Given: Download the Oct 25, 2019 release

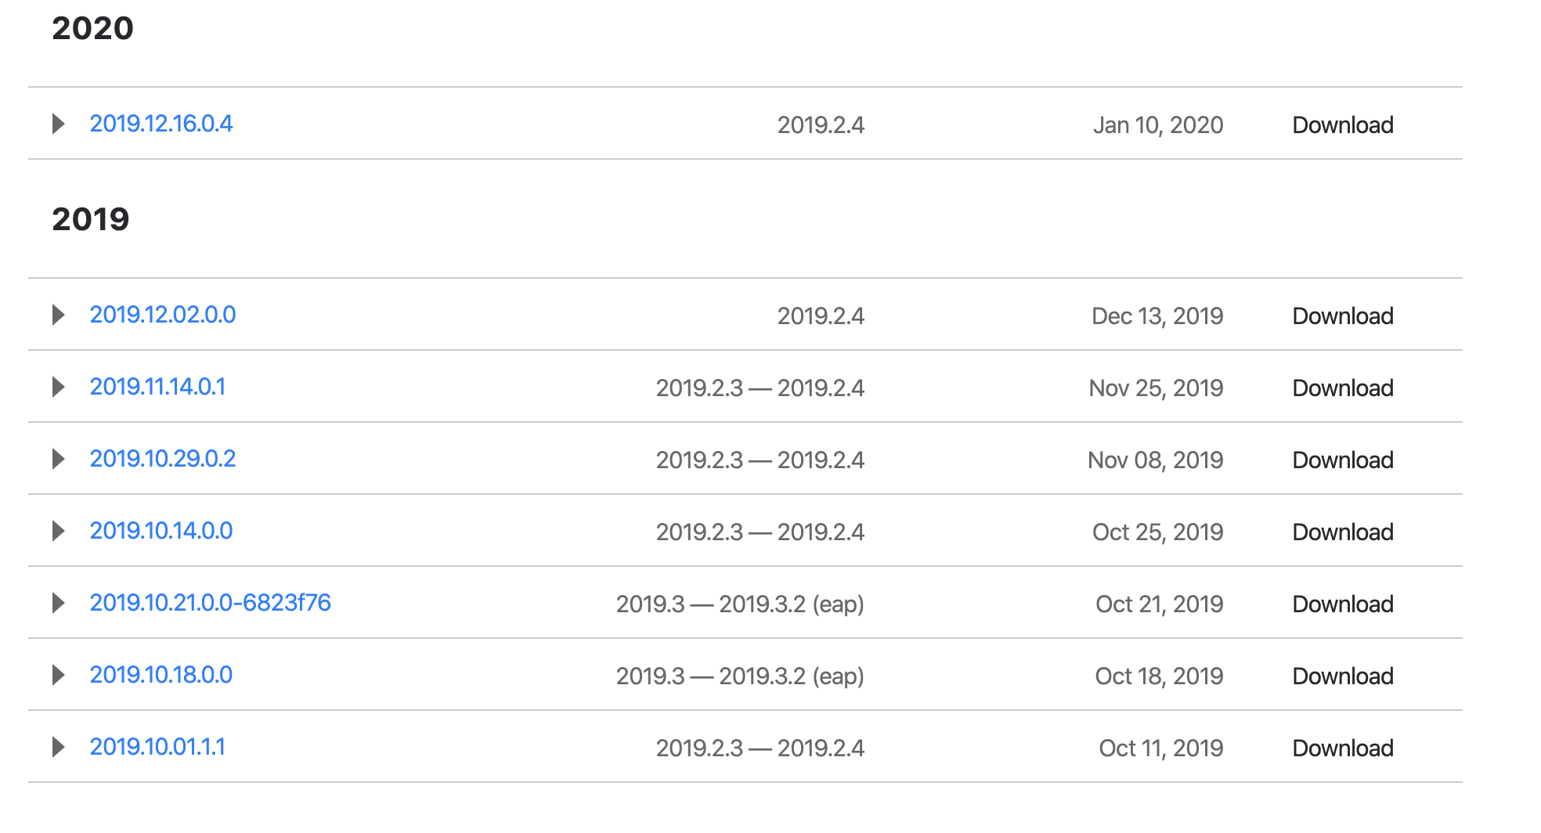Looking at the screenshot, I should 1342,532.
